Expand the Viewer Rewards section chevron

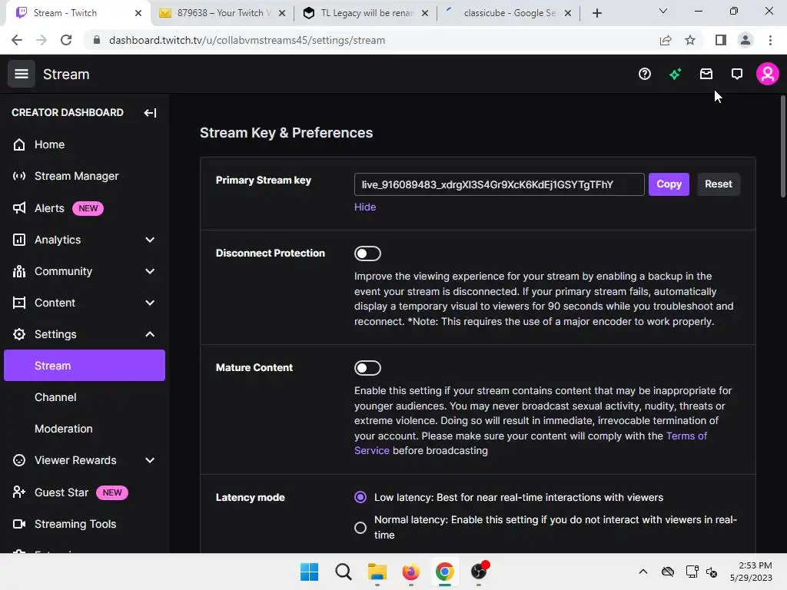[x=150, y=461]
